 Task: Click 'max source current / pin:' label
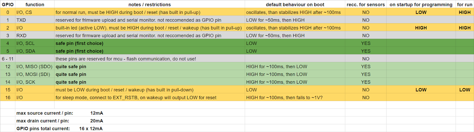[x=45, y=113]
